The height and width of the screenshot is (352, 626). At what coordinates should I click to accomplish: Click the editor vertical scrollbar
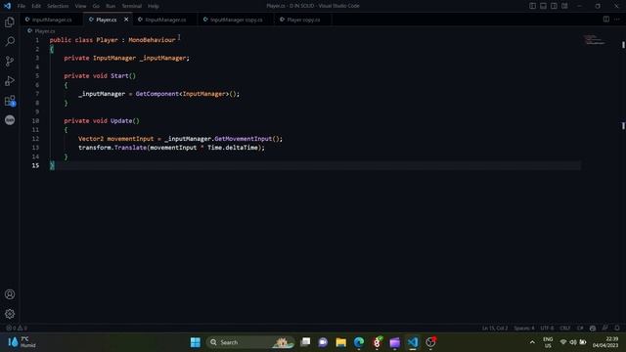(x=623, y=175)
